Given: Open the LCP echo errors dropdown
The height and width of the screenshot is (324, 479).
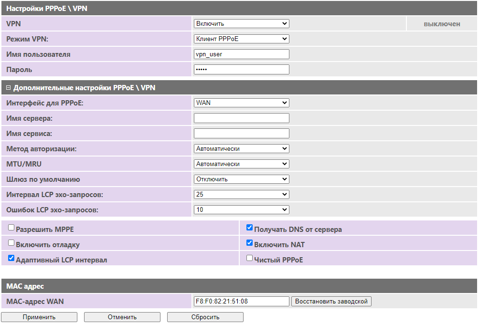Looking at the screenshot, I should pos(241,209).
